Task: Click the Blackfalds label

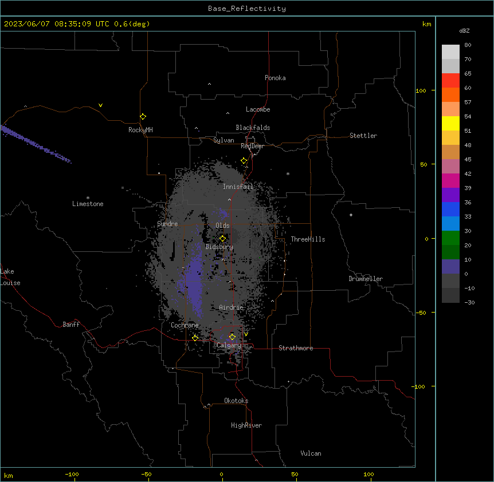Action: [x=253, y=128]
